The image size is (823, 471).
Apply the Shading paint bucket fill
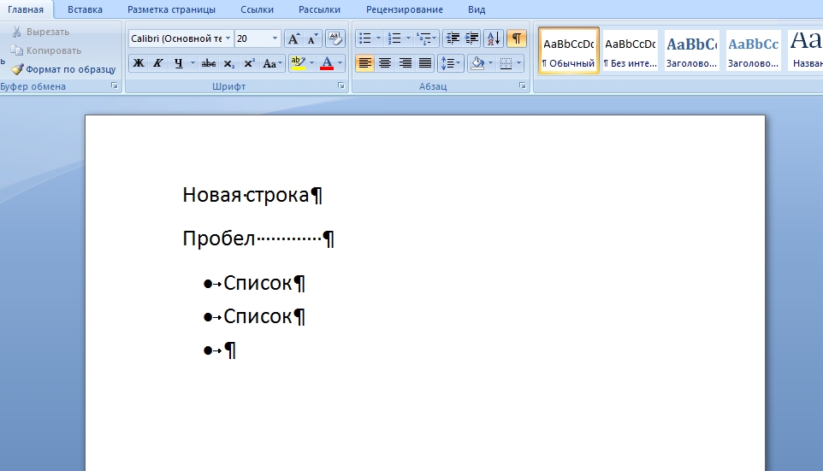tap(477, 63)
